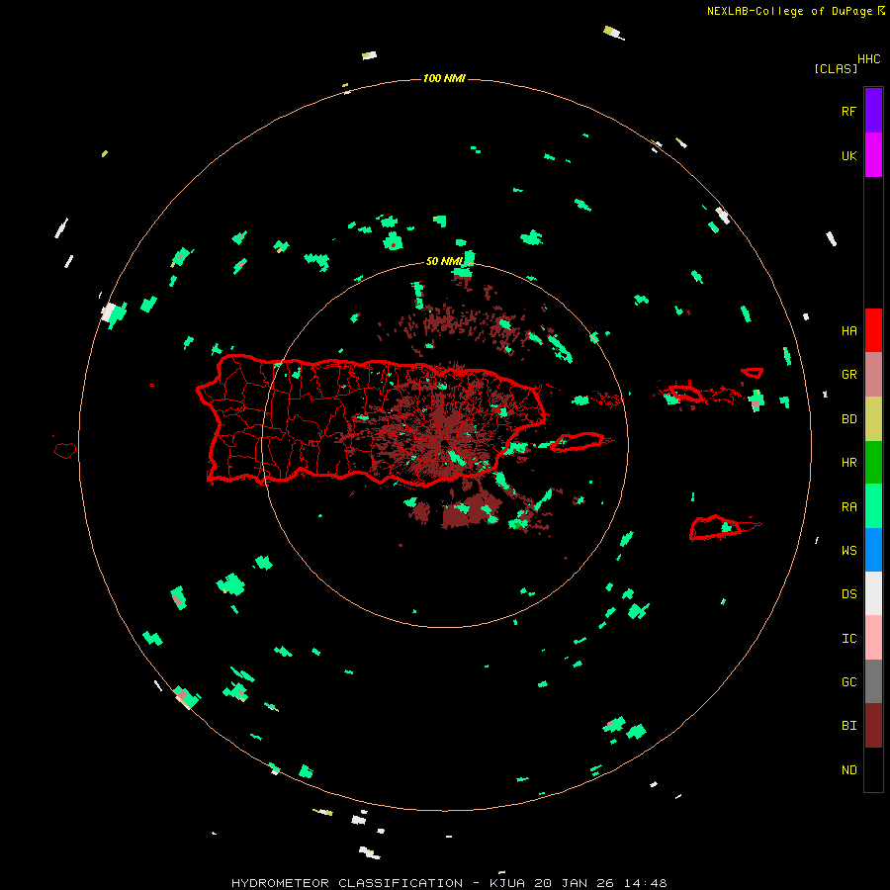Viewport: 890px width, 890px height.
Task: Click the RF legend label
Action: pos(848,111)
